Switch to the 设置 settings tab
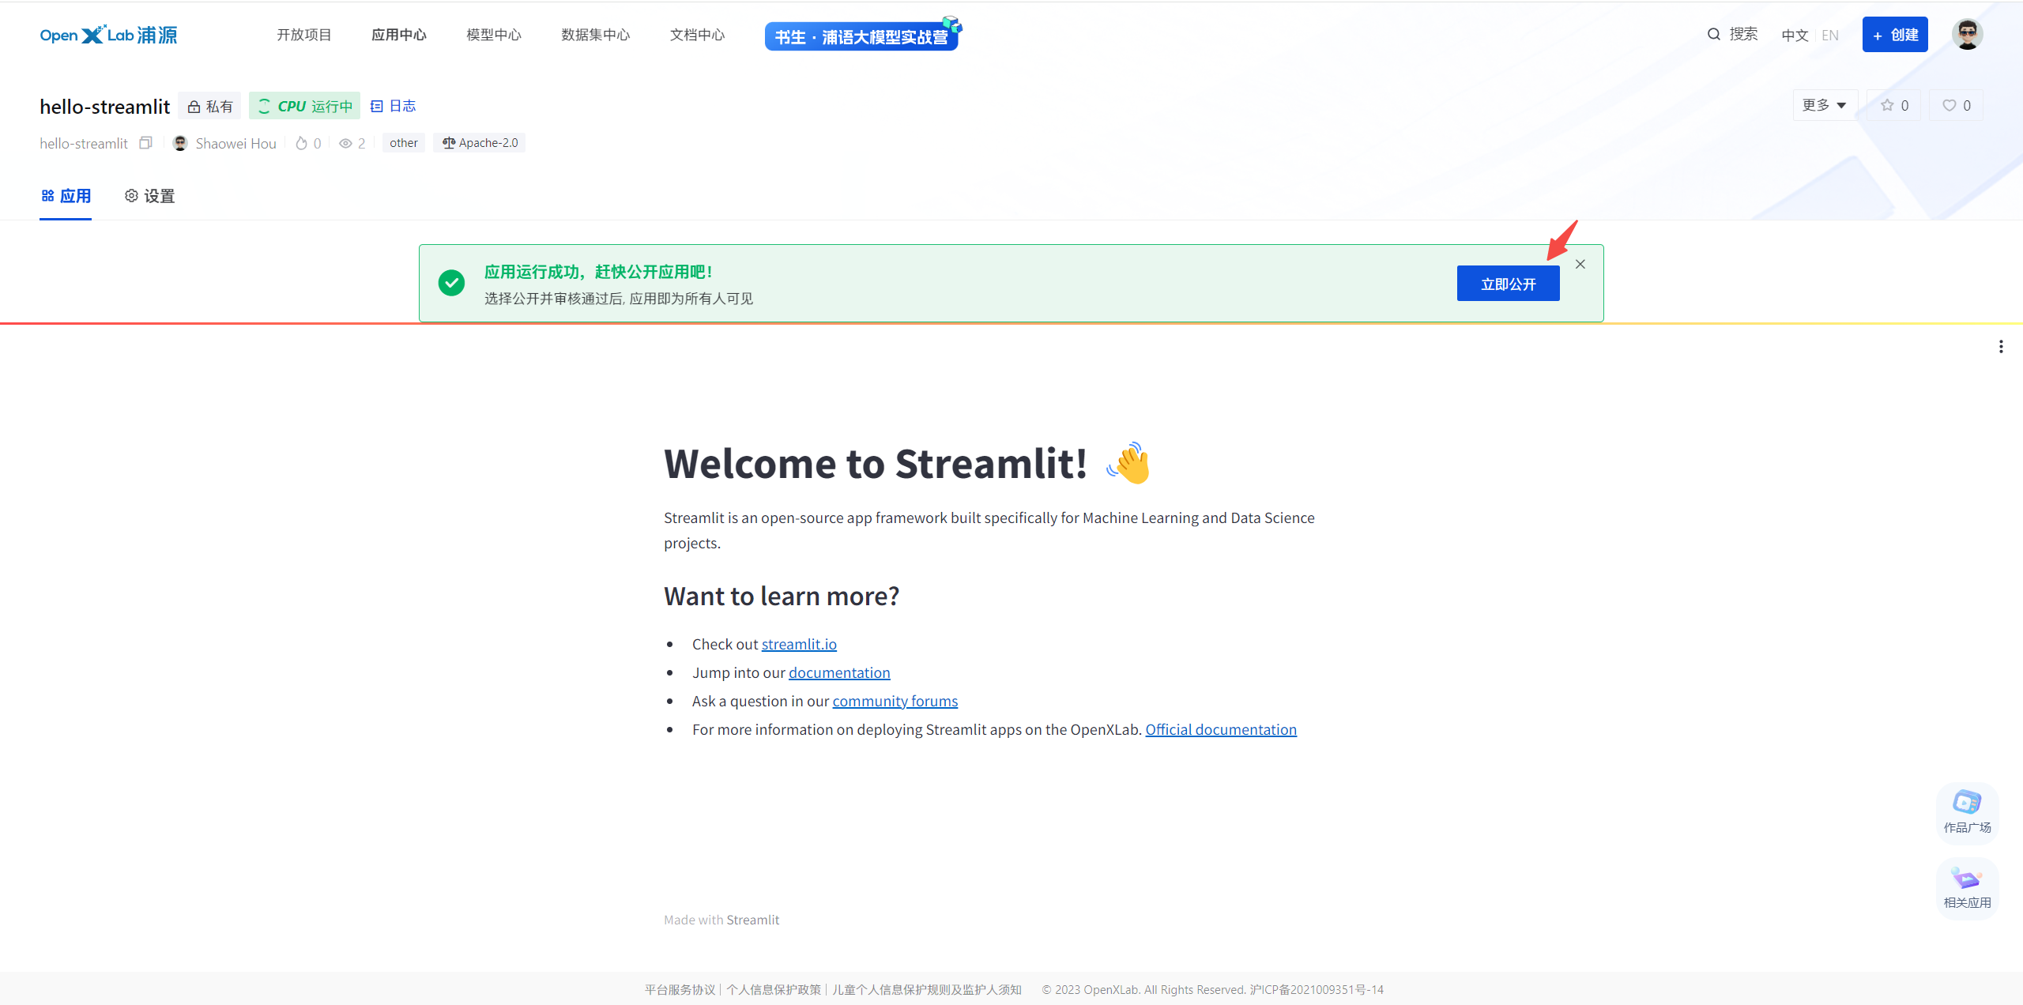Image resolution: width=2023 pixels, height=1005 pixels. point(149,196)
